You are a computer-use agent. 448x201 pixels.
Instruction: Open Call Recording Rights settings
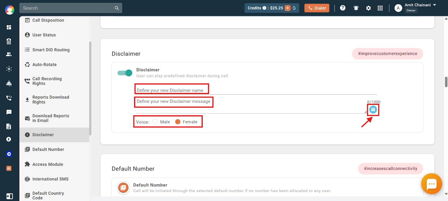(x=54, y=81)
